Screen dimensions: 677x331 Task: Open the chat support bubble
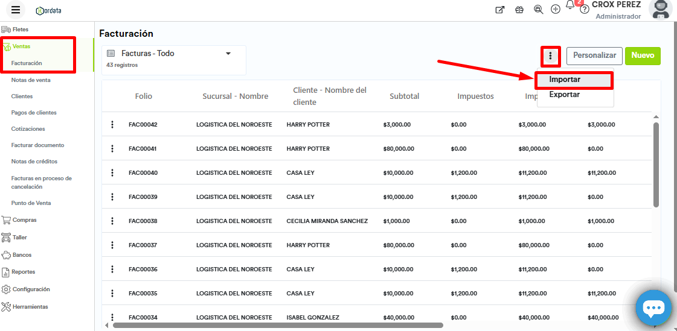pos(653,308)
